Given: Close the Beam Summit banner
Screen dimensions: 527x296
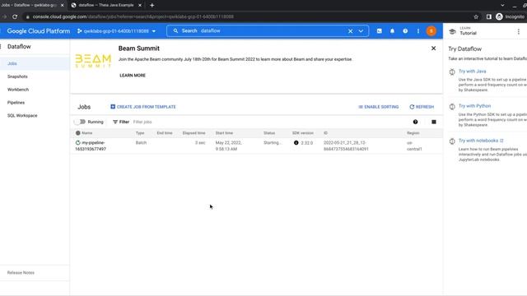Looking at the screenshot, I should click(x=434, y=49).
